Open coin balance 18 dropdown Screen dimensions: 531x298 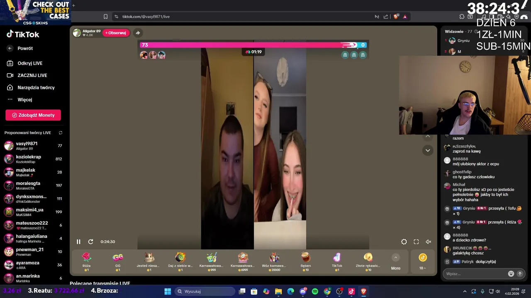click(423, 262)
